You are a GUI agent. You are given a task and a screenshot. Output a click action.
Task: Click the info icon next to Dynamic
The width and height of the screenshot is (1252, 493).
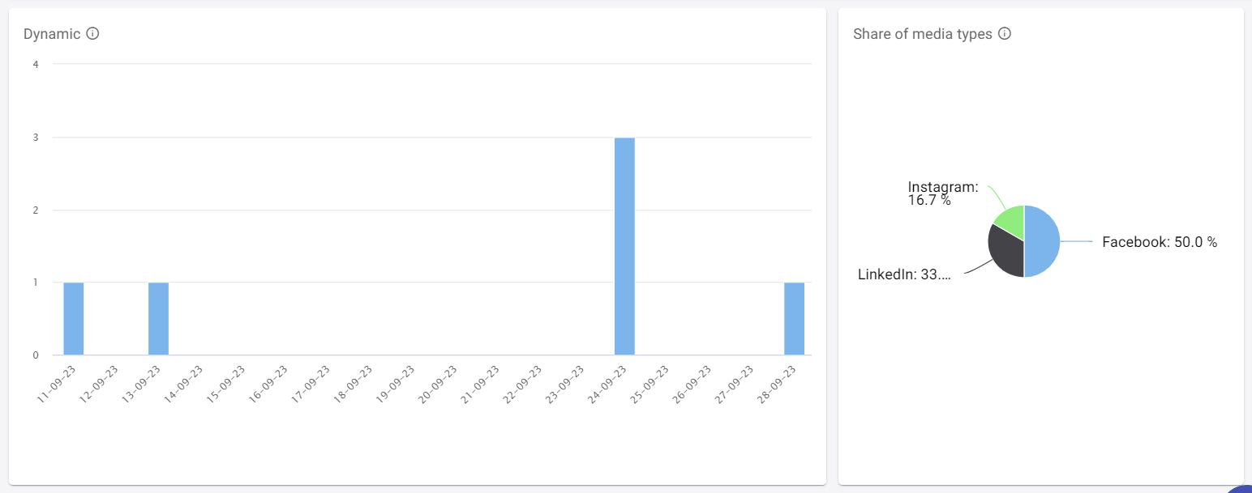pos(92,34)
